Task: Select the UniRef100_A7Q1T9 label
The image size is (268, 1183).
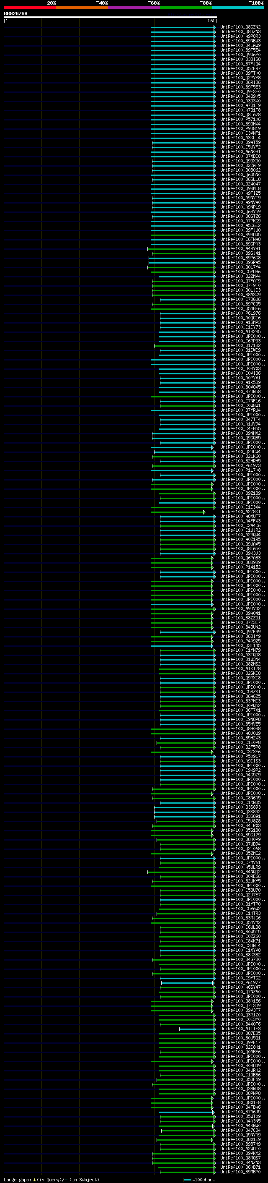Action: 240,106
